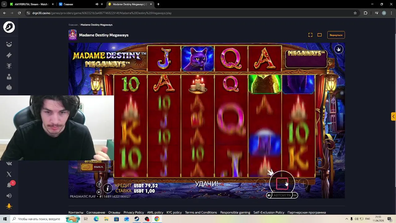Go to Главная breadcrumb link
Viewport: 396px width, 223px height.
tap(73, 25)
